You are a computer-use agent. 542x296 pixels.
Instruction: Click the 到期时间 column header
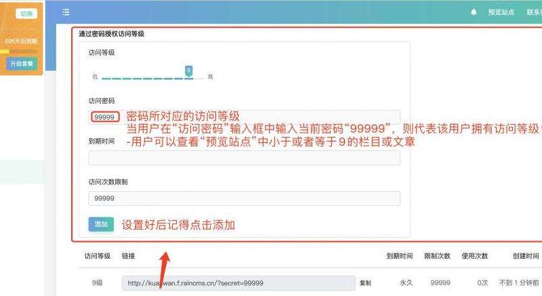click(400, 256)
